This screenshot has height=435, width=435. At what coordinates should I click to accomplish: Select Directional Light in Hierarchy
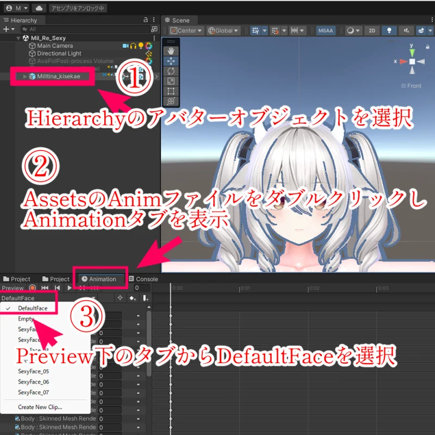tap(59, 53)
